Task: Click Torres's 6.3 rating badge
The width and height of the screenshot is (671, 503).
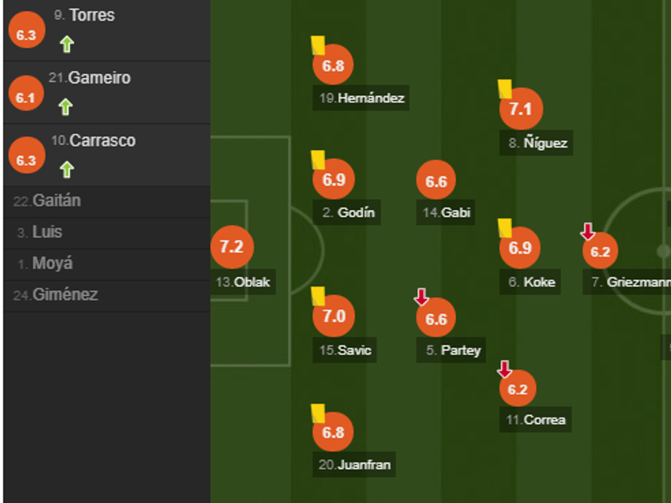Action: 26,35
